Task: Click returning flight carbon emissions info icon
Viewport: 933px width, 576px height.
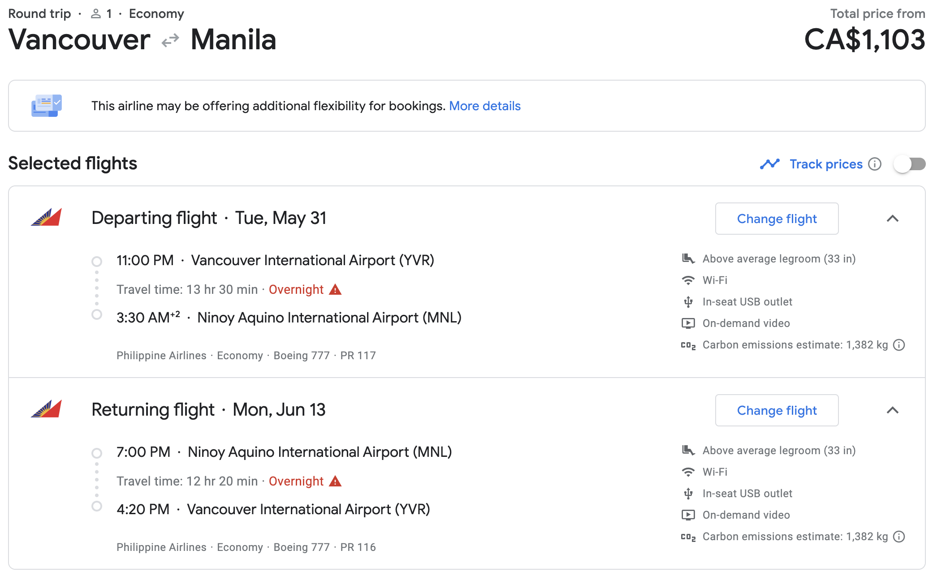Action: point(899,537)
